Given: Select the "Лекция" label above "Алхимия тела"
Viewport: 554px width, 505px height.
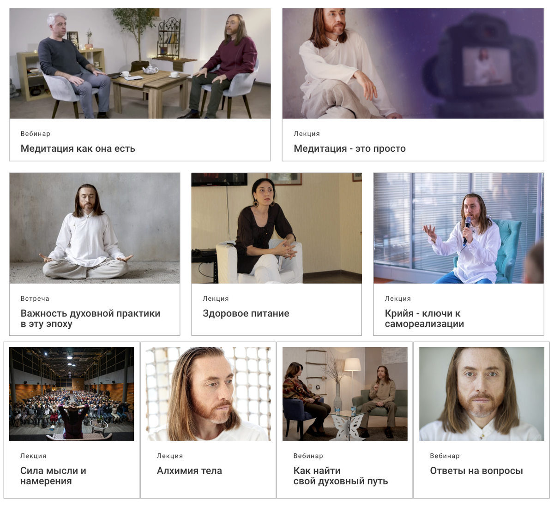Looking at the screenshot, I should pos(170,456).
